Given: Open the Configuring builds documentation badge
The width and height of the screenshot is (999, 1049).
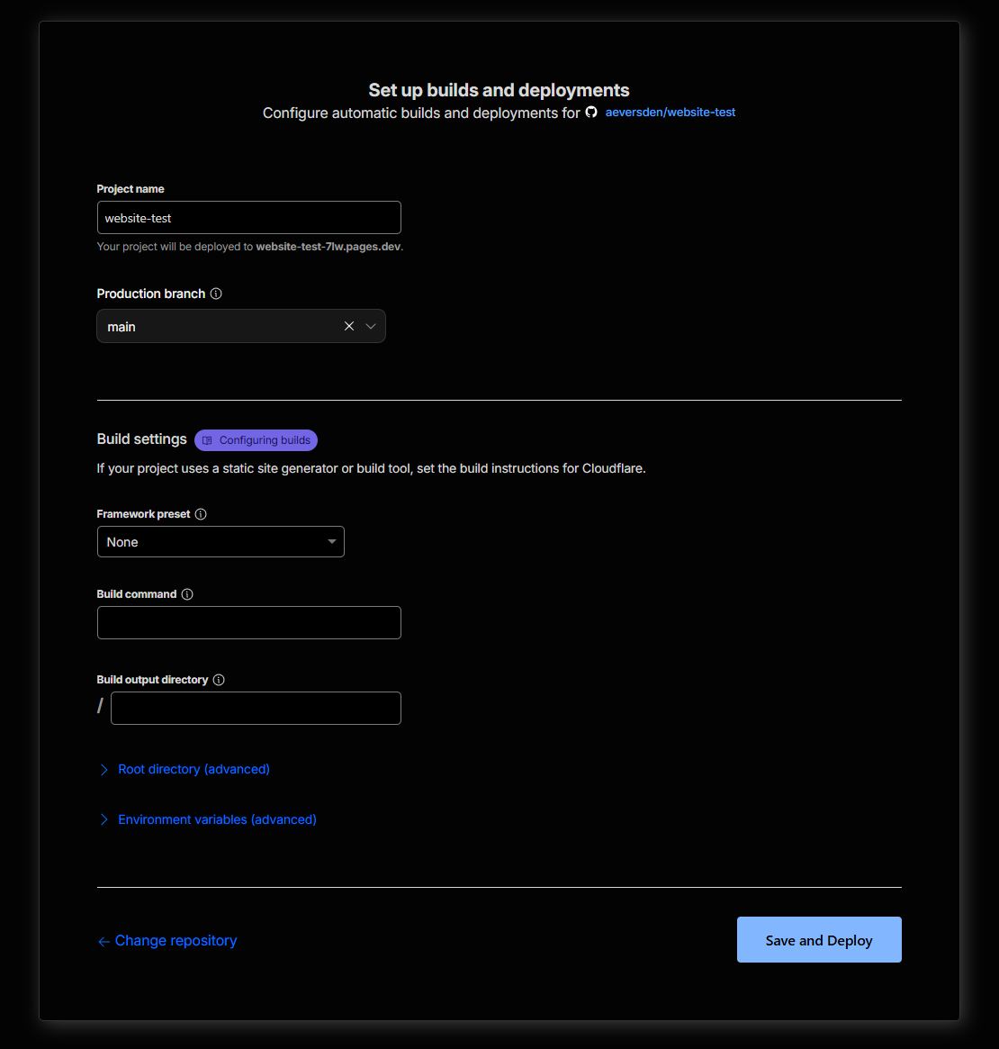Looking at the screenshot, I should pyautogui.click(x=256, y=440).
